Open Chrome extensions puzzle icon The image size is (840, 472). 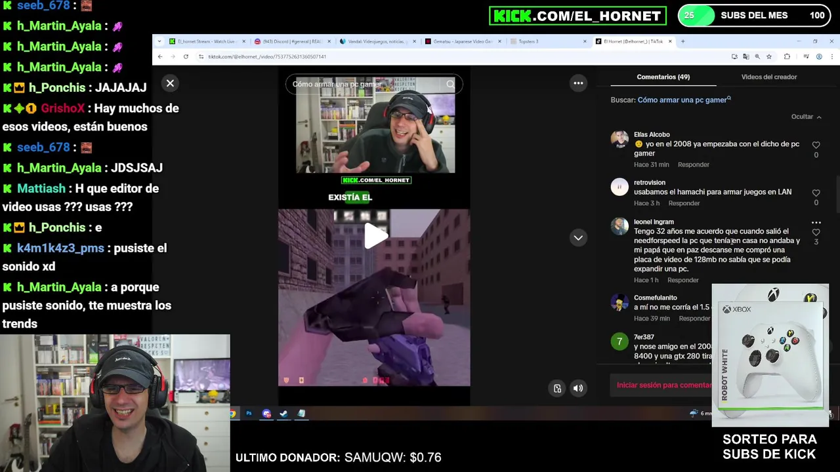click(787, 57)
